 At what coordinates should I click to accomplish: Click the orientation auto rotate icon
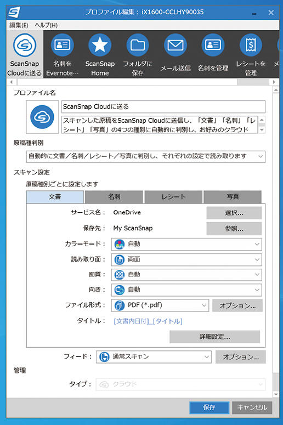[120, 290]
